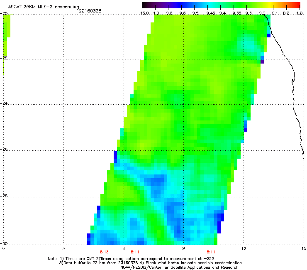The image size is (307, 270).
Task: Click the longitude axis label '15'
Action: (304, 249)
